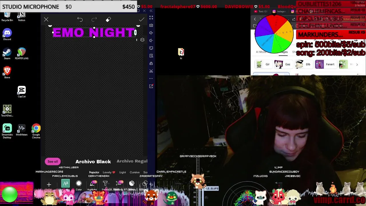Open the MiniMeters desktop shortcut
366x206 pixels.
tap(21, 130)
